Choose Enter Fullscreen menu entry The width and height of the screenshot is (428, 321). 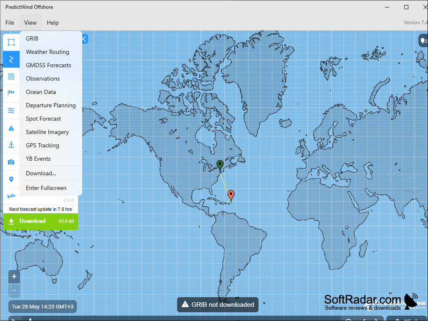[51, 188]
